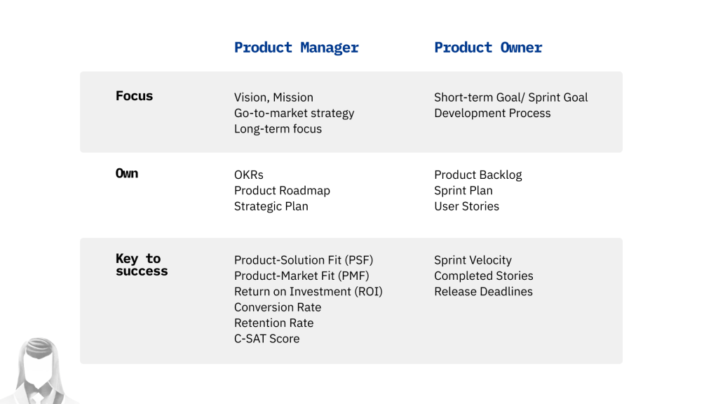Click the Product Owner column heading
Viewport: 718px width, 404px height.
[488, 48]
